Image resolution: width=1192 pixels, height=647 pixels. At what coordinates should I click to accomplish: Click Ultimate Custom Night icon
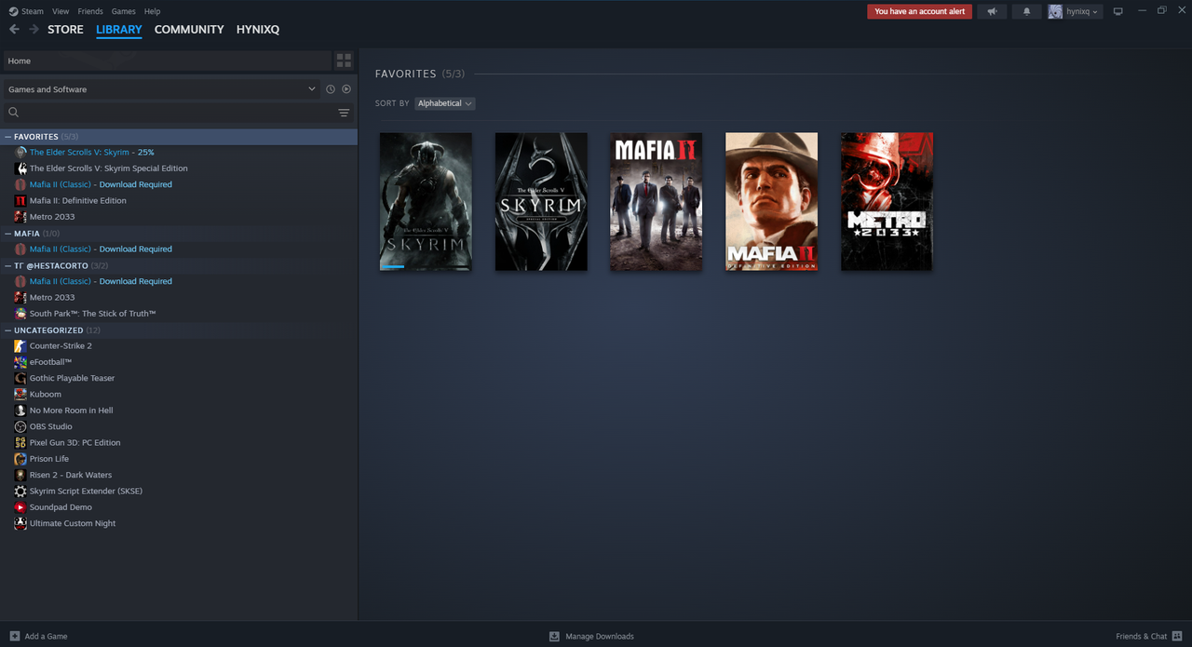pyautogui.click(x=20, y=523)
